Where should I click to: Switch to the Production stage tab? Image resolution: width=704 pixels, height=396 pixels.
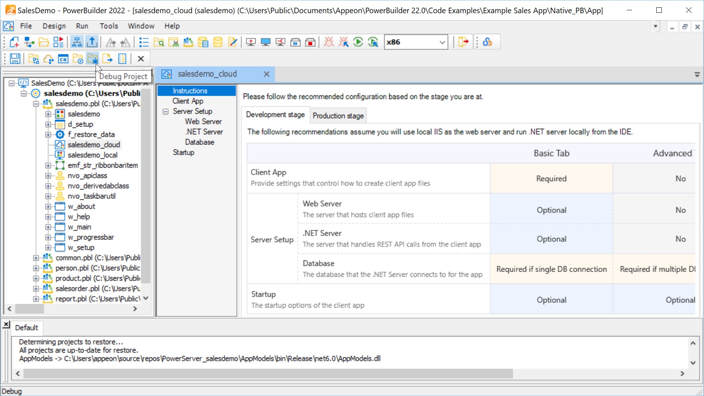tap(338, 116)
